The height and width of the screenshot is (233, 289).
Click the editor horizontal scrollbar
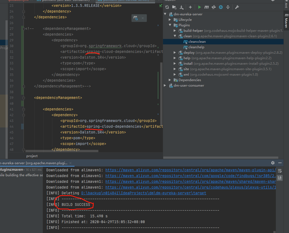pyautogui.click(x=62, y=151)
